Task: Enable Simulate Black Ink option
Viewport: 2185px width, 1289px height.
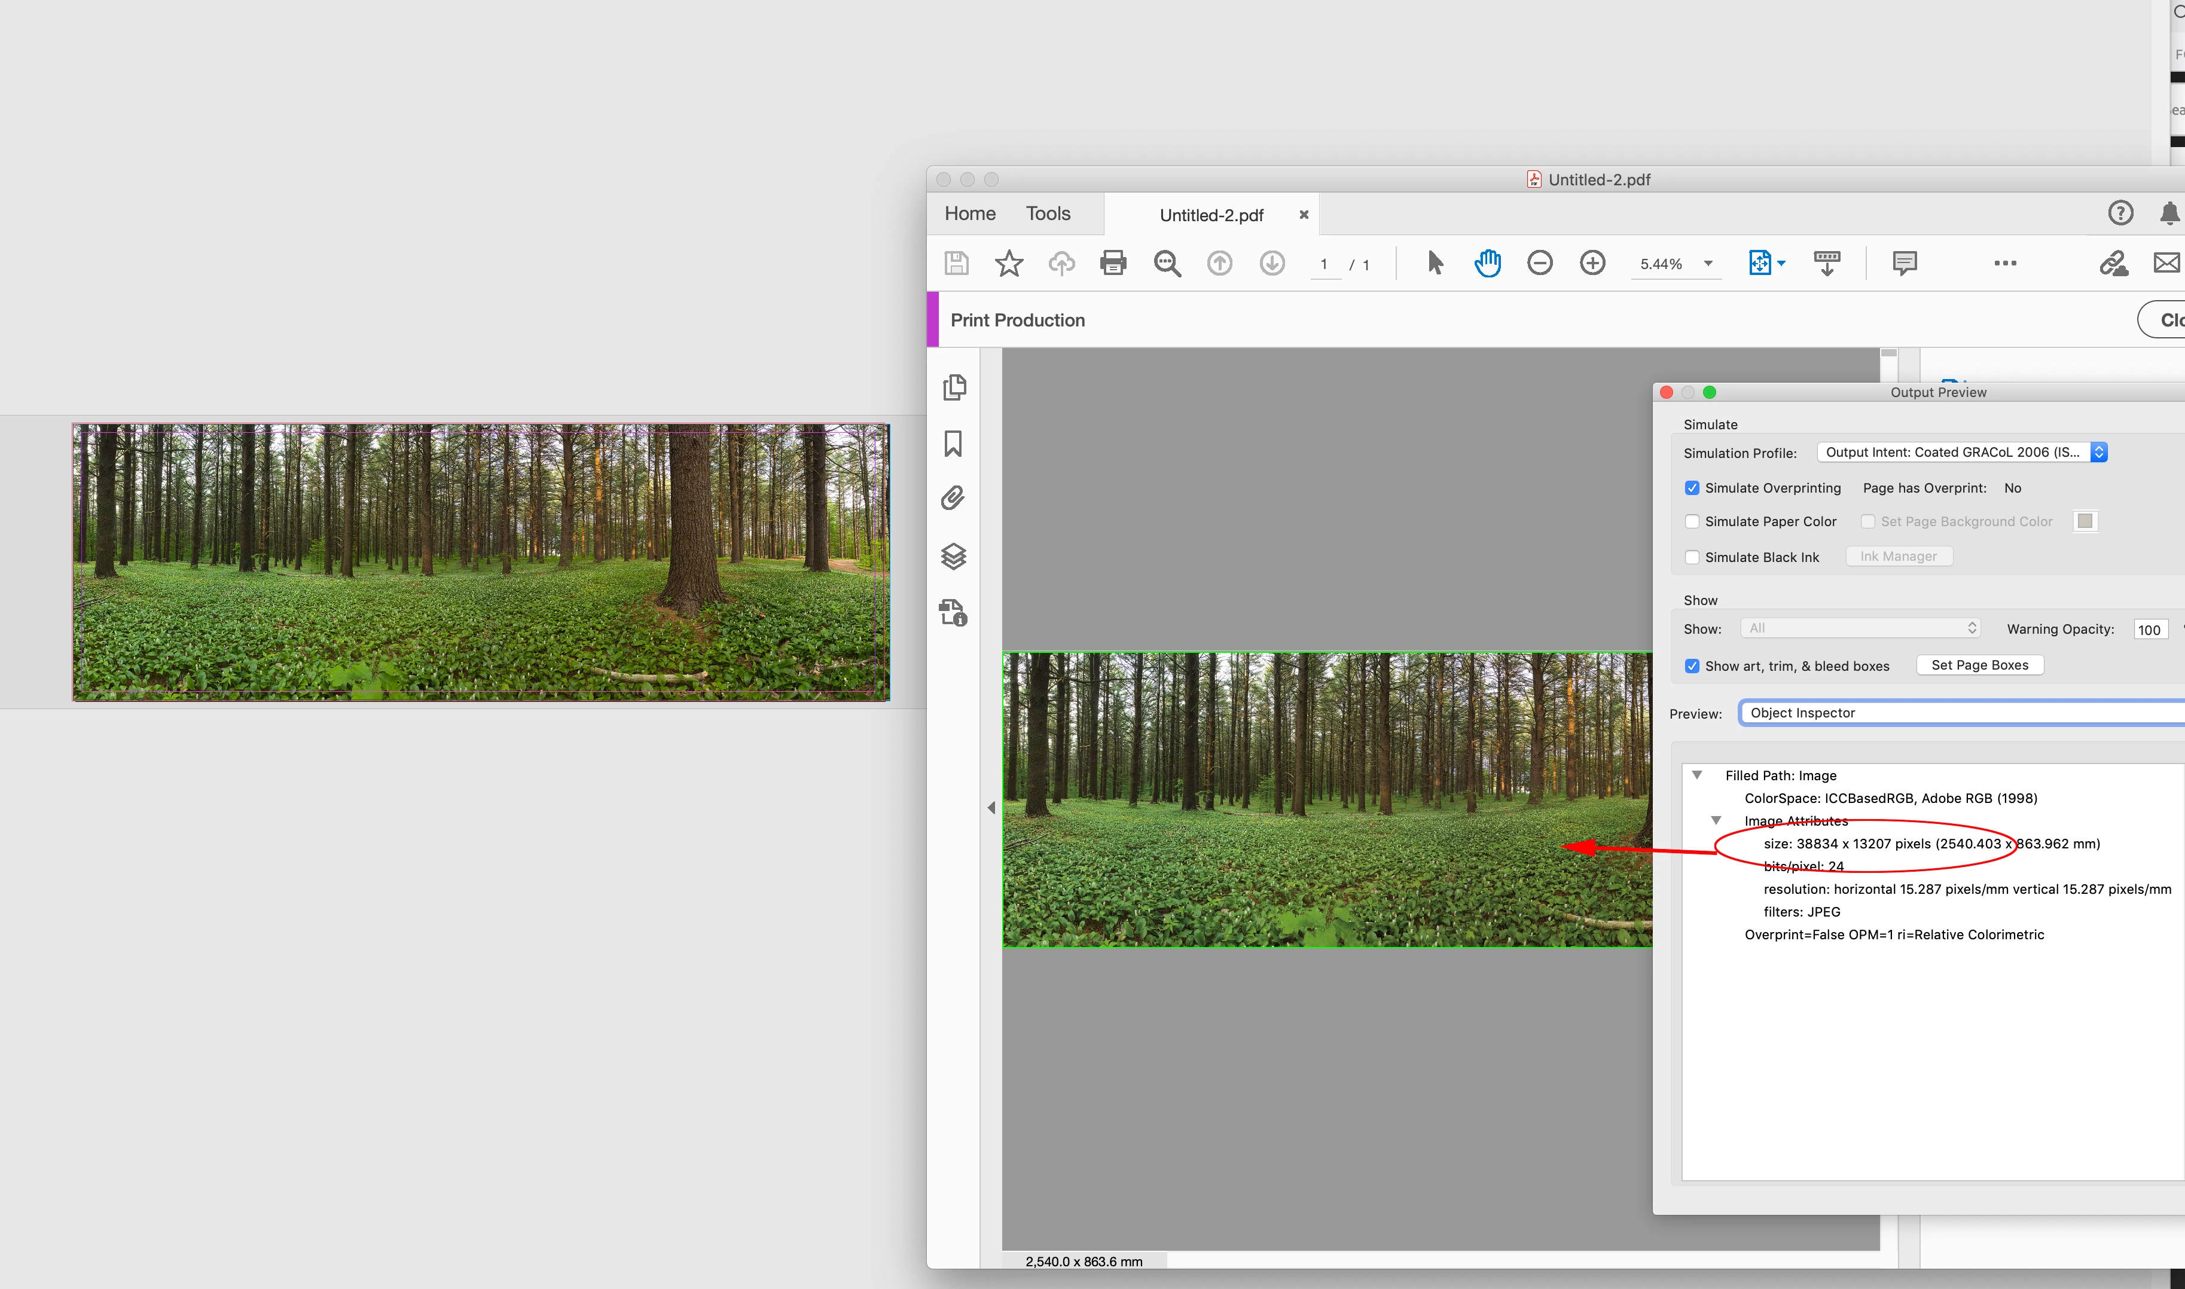Action: (x=1692, y=558)
